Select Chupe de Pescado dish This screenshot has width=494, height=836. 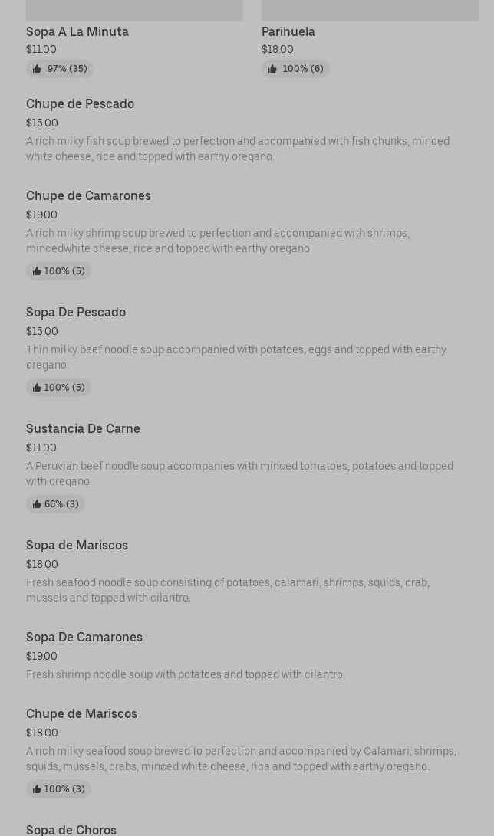point(80,103)
